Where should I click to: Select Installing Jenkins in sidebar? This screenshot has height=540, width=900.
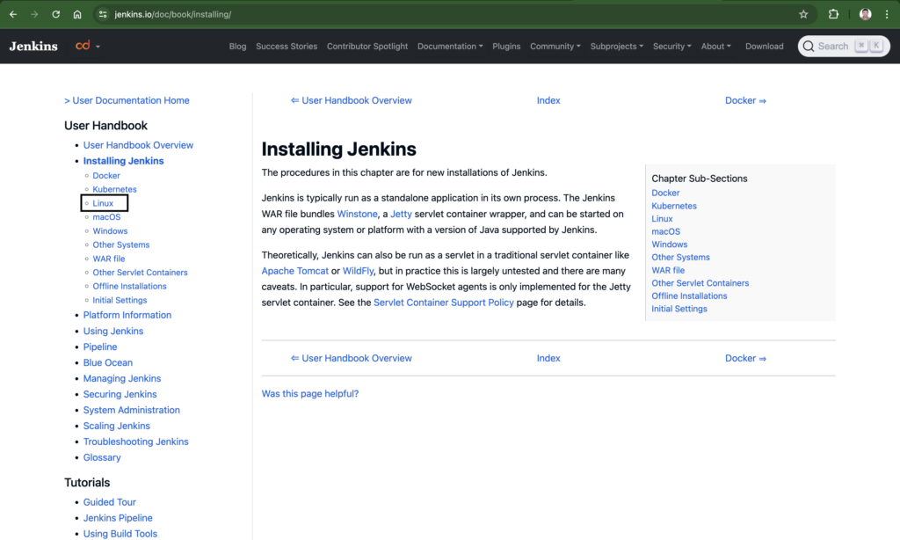click(123, 161)
